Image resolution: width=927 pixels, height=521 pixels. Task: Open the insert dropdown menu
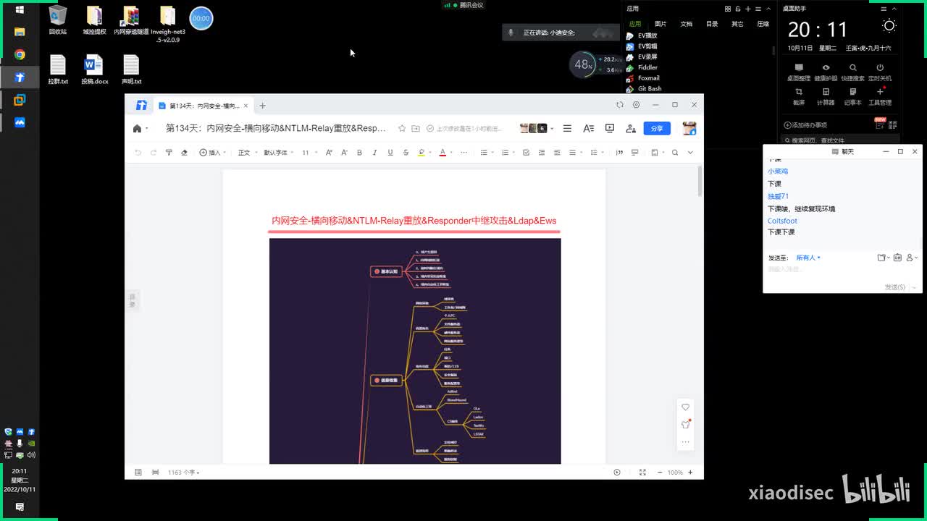pos(212,153)
